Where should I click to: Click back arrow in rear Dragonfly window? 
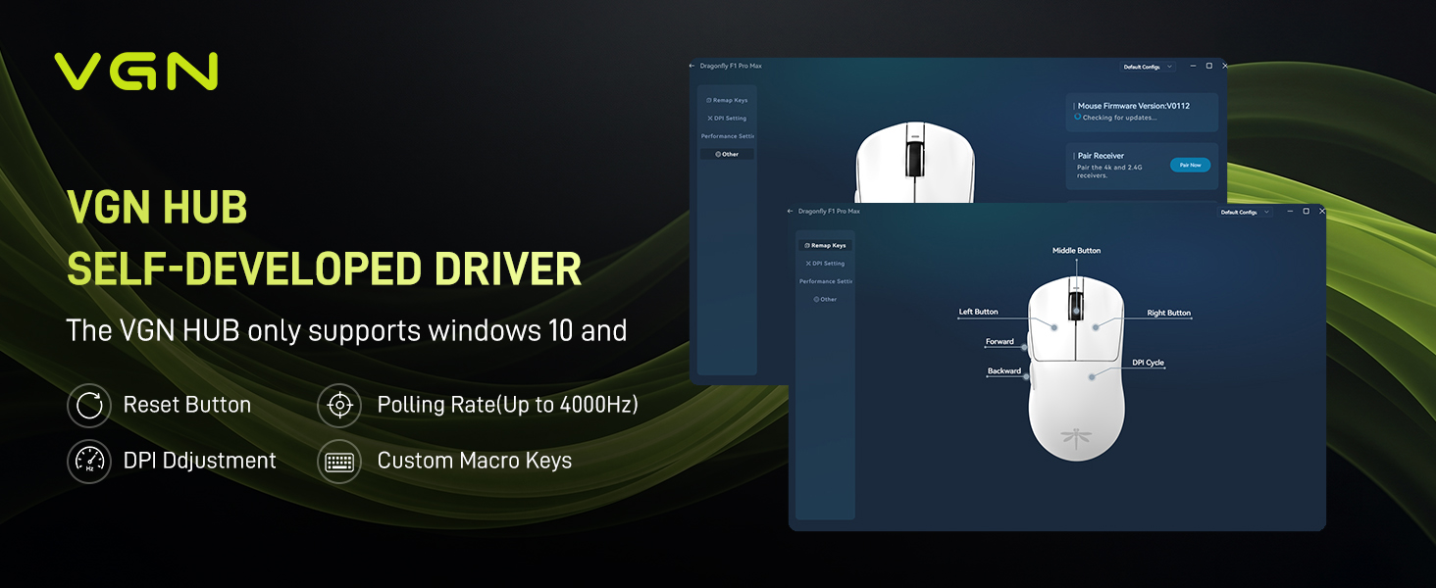[x=692, y=66]
